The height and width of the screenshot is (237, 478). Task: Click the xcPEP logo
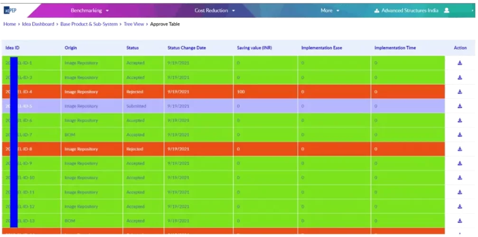click(x=10, y=10)
